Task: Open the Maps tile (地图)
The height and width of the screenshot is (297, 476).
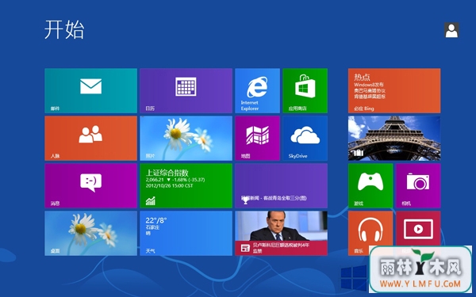Action: (257, 138)
